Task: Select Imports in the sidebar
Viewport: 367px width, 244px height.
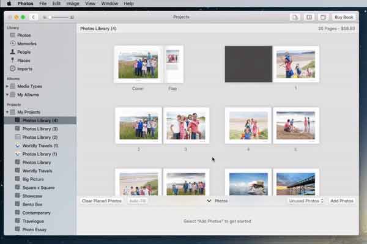Action: pos(24,68)
